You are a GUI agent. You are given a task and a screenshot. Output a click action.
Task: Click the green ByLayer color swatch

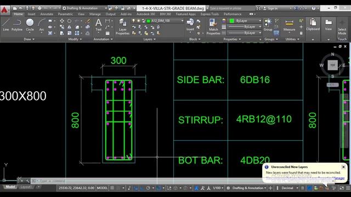coord(232,21)
